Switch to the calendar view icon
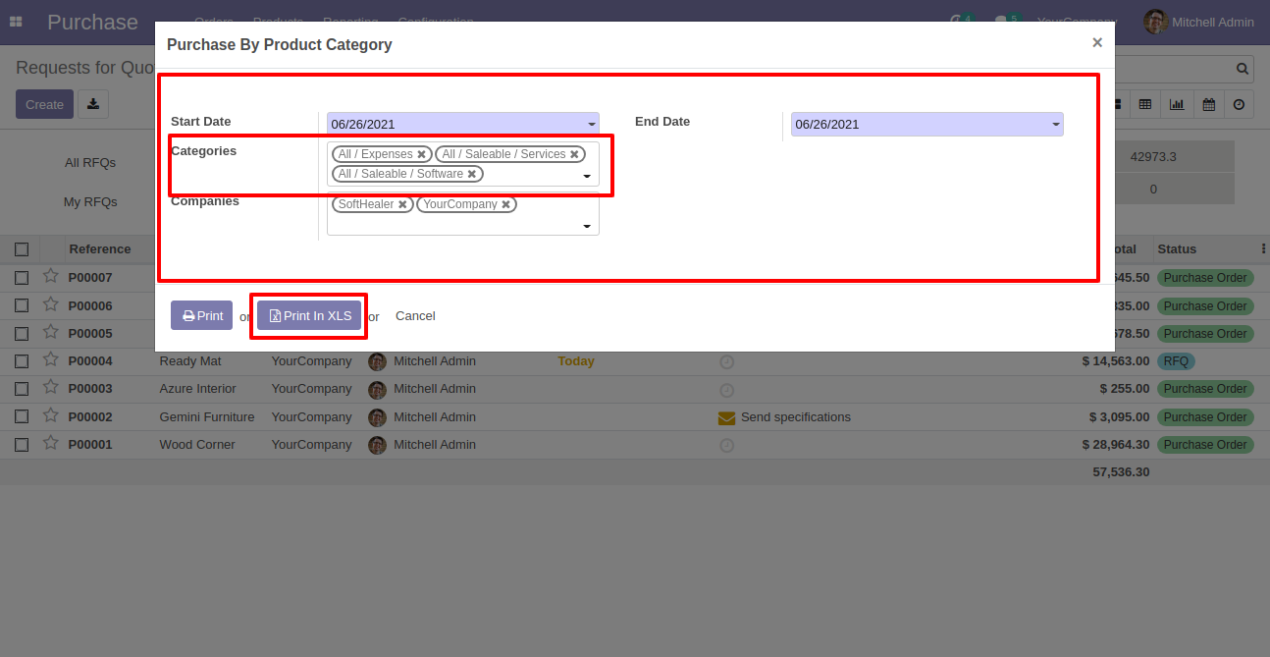Viewport: 1270px width, 657px height. (1208, 104)
